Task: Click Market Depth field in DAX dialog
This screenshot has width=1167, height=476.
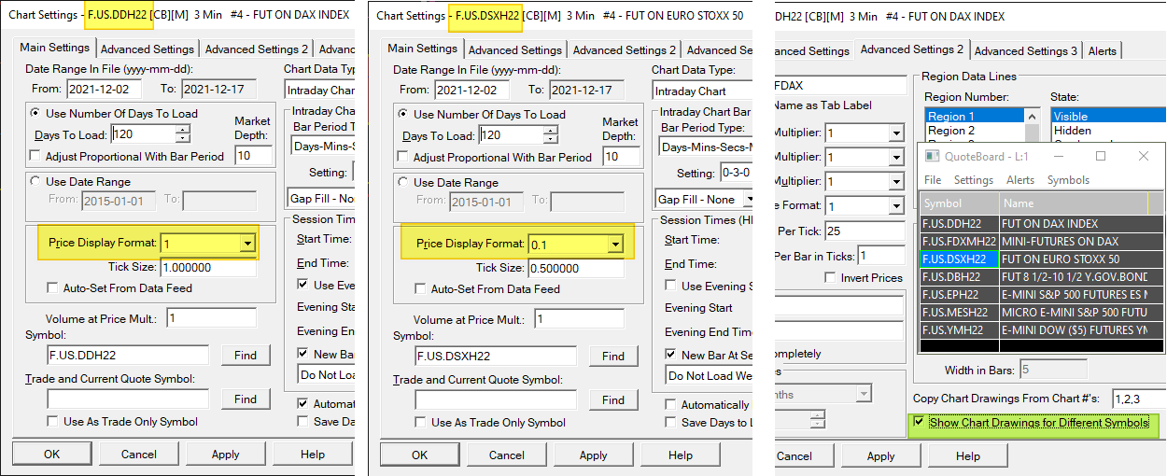Action: (253, 155)
